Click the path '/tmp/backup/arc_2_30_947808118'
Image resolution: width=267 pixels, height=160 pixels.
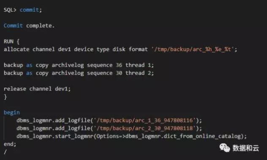coord(144,128)
